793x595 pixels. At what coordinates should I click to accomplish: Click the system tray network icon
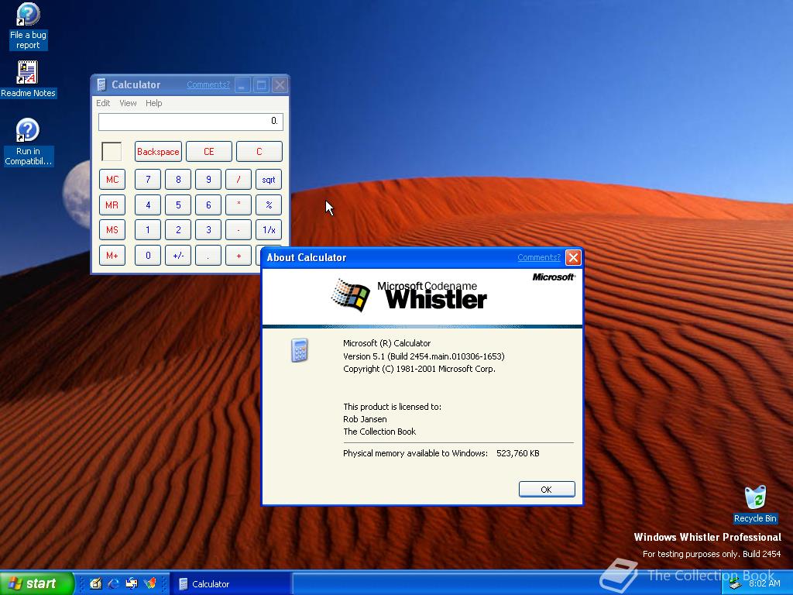pyautogui.click(x=736, y=584)
